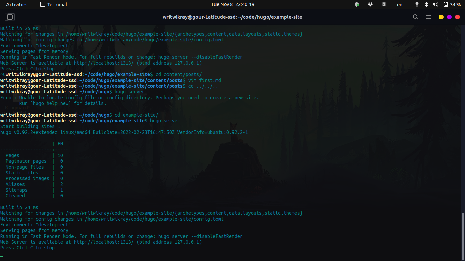
Task: Open the calendar by clicking the date
Action: tap(233, 4)
